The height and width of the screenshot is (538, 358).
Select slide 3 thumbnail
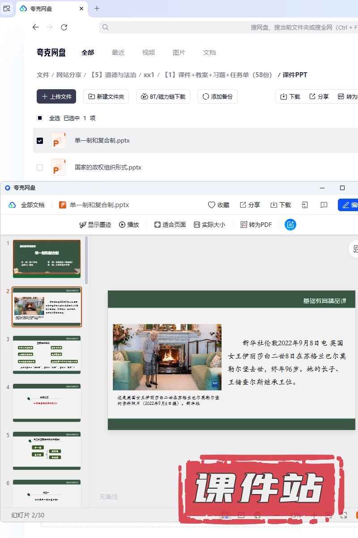pos(47,354)
